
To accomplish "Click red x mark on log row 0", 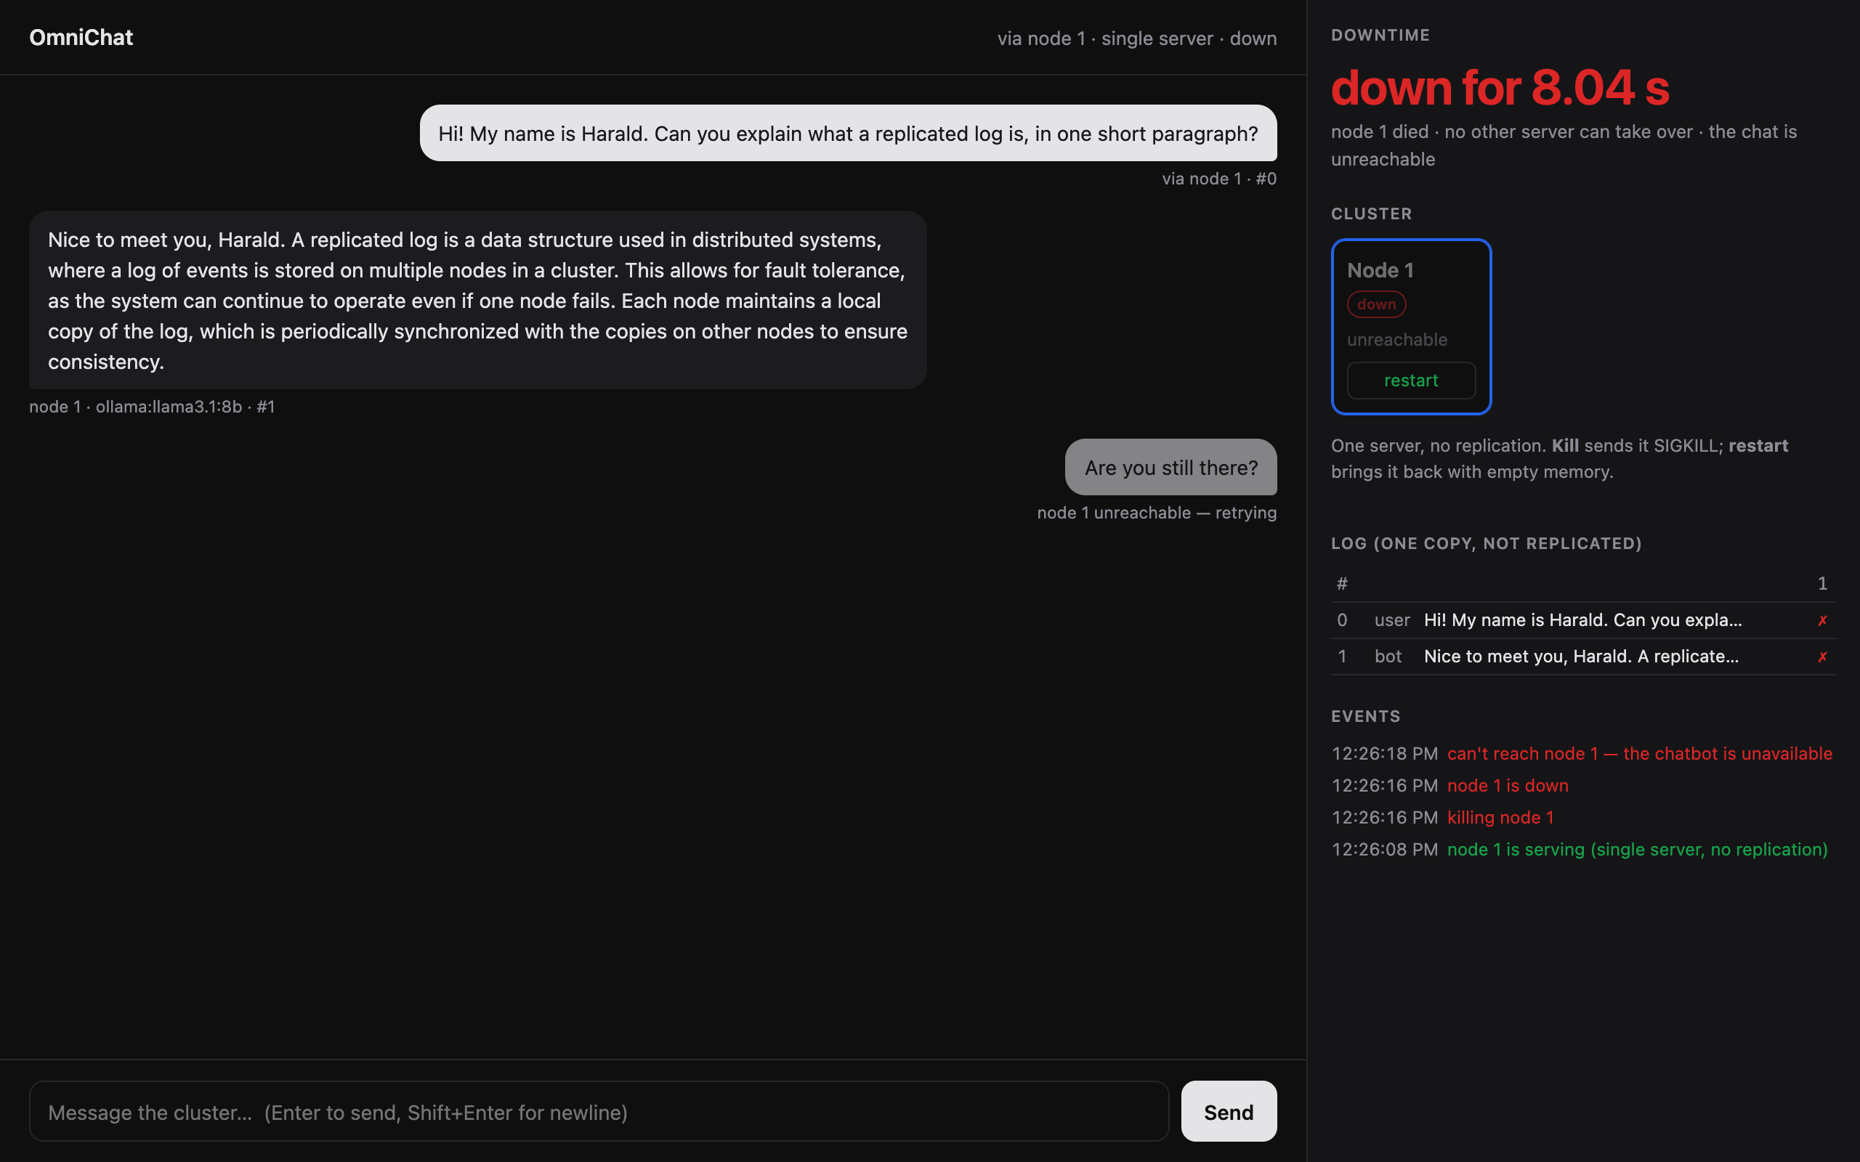I will pyautogui.click(x=1822, y=620).
